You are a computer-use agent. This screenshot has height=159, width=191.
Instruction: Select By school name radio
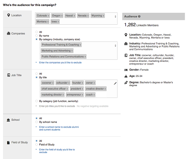point(37,122)
